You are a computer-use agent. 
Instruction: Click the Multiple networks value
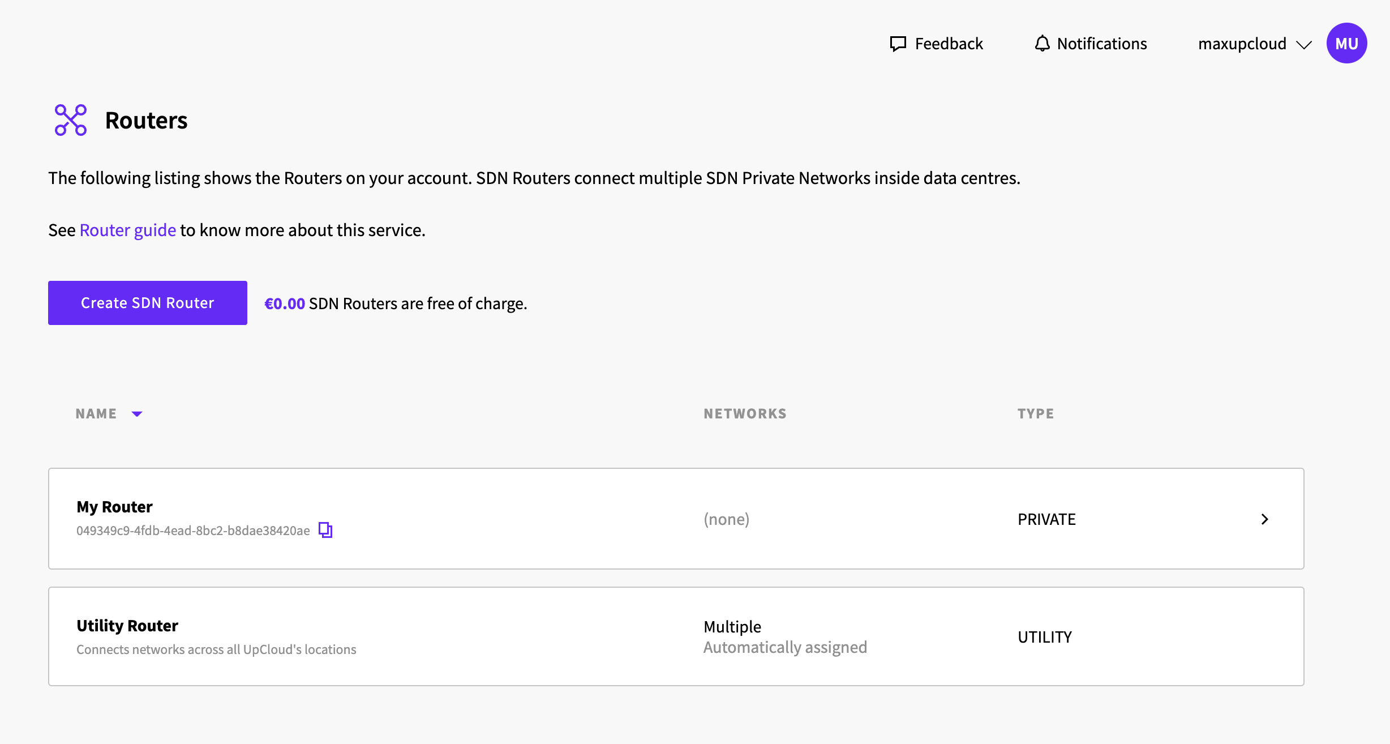click(732, 627)
